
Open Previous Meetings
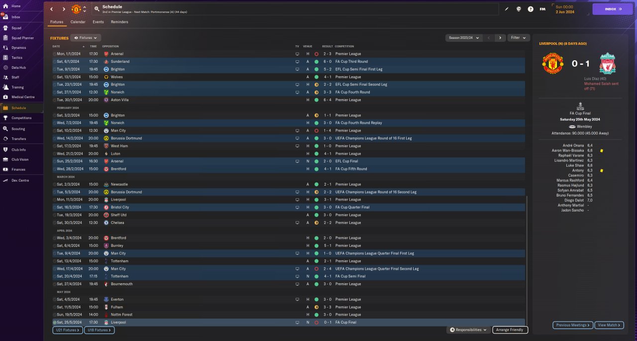(573, 325)
